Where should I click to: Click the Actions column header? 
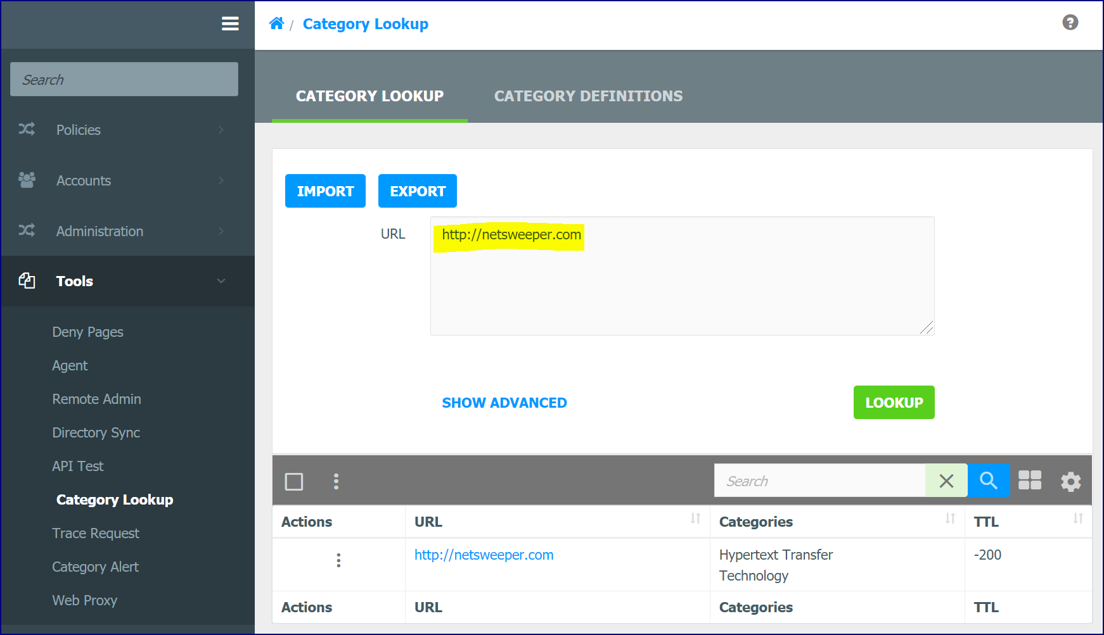click(307, 522)
